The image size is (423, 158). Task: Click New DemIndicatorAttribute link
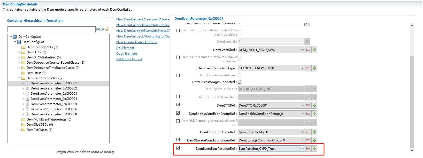point(137,42)
